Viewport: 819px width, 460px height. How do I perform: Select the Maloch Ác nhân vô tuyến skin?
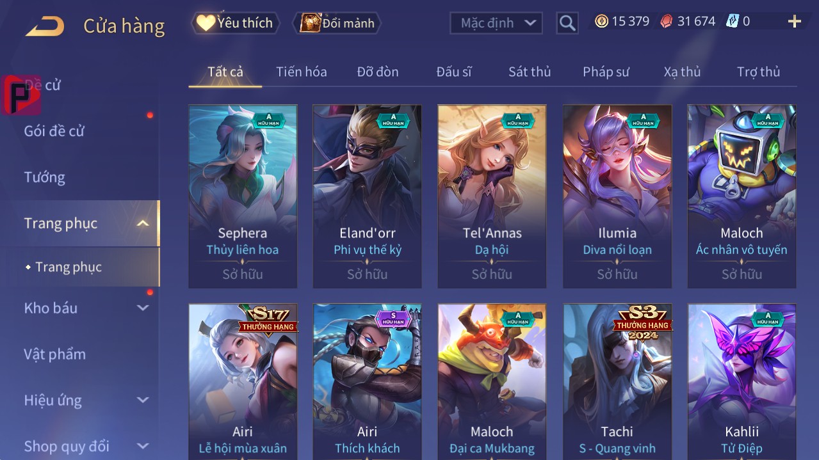(742, 196)
